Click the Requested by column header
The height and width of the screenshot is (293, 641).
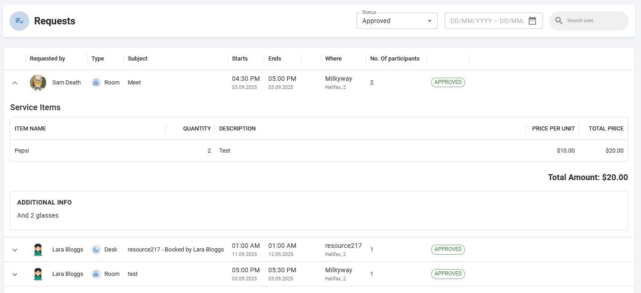click(47, 59)
